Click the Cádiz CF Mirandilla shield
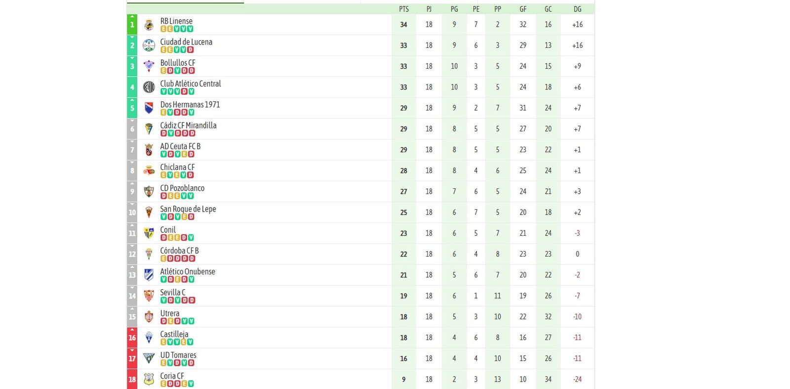790x389 pixels. [149, 129]
